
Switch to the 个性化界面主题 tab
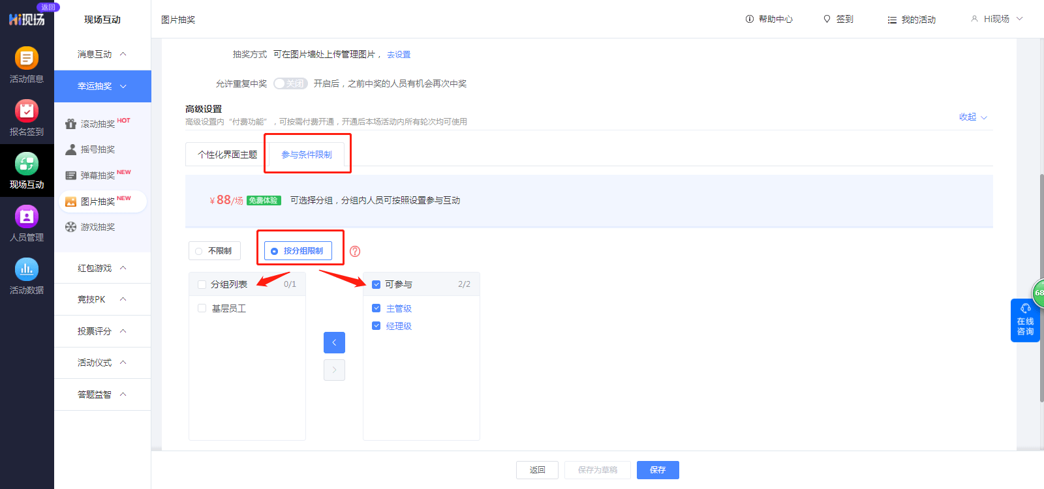click(227, 155)
